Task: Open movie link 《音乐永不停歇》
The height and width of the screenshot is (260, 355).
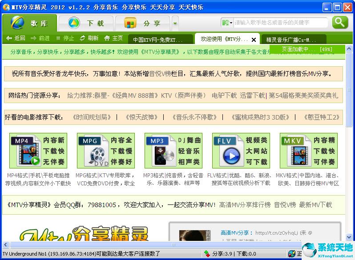Action: point(194,117)
